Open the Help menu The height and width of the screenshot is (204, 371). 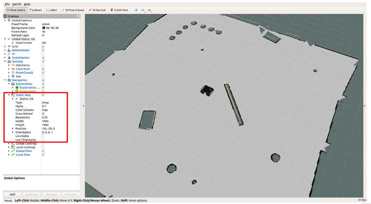pos(27,4)
